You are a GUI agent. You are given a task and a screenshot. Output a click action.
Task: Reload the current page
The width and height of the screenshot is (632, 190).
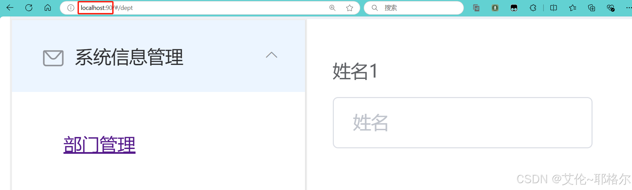29,8
